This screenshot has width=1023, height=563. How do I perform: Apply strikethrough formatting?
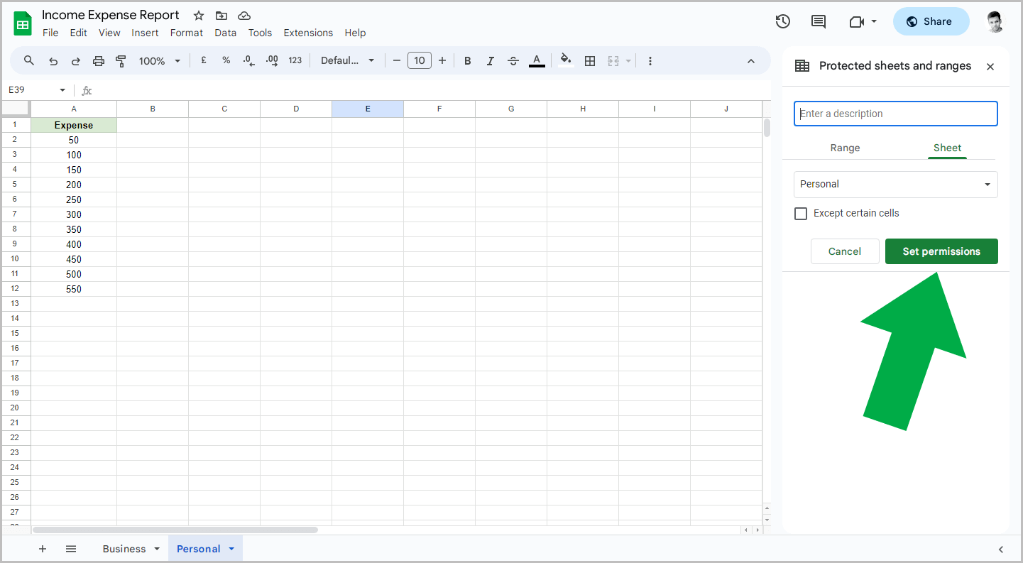tap(513, 61)
